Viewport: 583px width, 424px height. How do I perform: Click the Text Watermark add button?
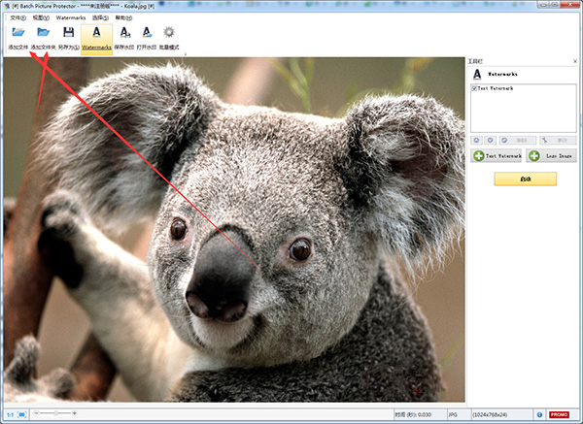click(x=497, y=155)
